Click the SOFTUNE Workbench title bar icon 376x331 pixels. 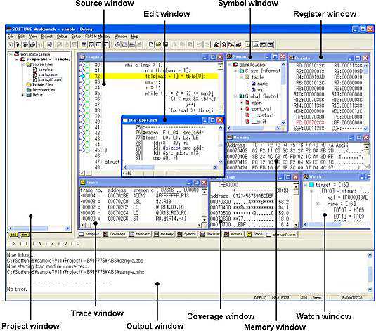pyautogui.click(x=9, y=30)
